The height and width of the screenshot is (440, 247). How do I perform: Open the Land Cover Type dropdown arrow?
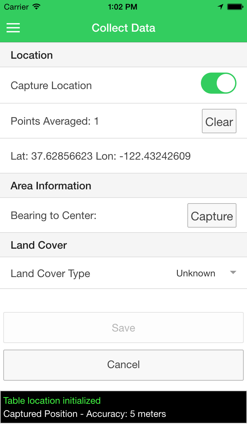[x=233, y=273]
